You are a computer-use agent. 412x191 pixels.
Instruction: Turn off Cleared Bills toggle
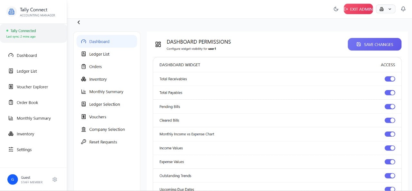pos(390,120)
